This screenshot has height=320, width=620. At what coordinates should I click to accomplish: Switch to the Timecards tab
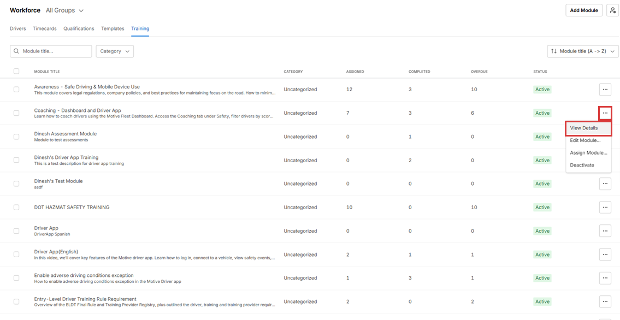pyautogui.click(x=44, y=28)
